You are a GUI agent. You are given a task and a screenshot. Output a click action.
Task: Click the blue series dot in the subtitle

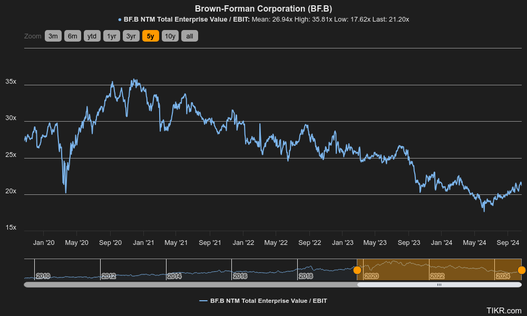(x=120, y=19)
